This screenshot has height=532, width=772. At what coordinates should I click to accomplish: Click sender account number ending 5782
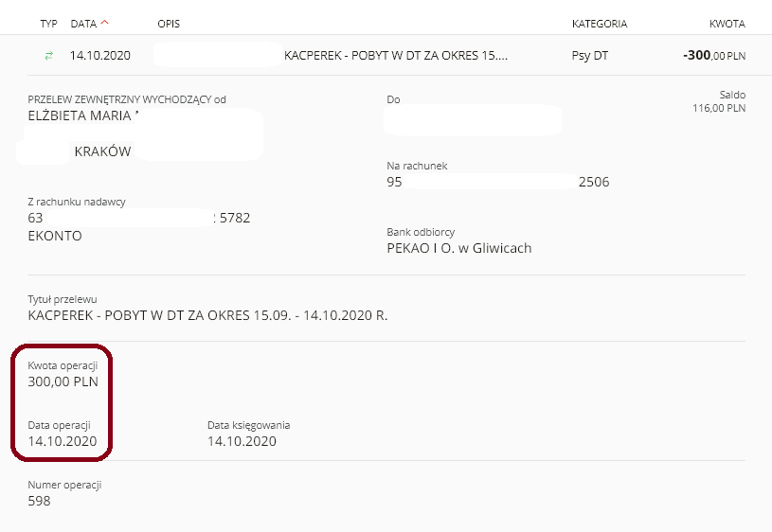point(139,218)
